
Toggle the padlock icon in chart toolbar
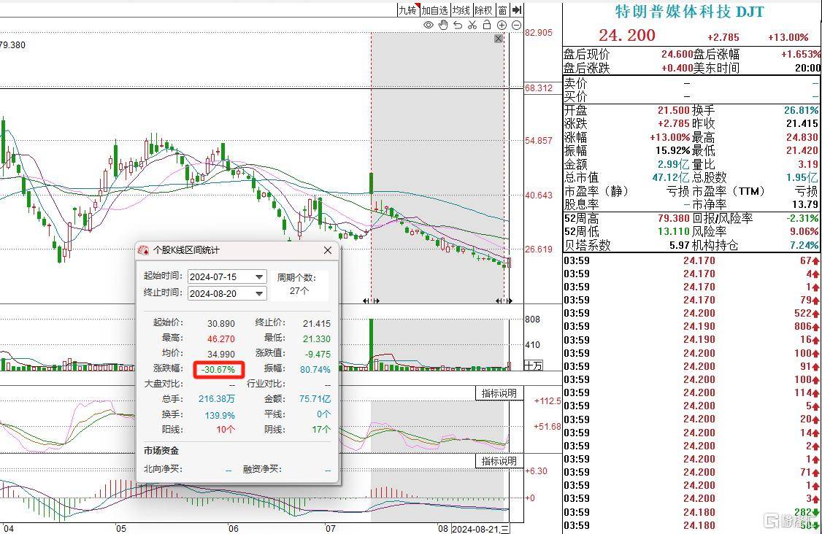point(486,25)
